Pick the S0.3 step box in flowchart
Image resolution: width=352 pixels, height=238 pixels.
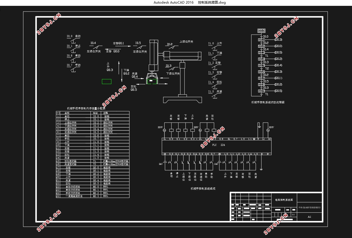click(261, 53)
